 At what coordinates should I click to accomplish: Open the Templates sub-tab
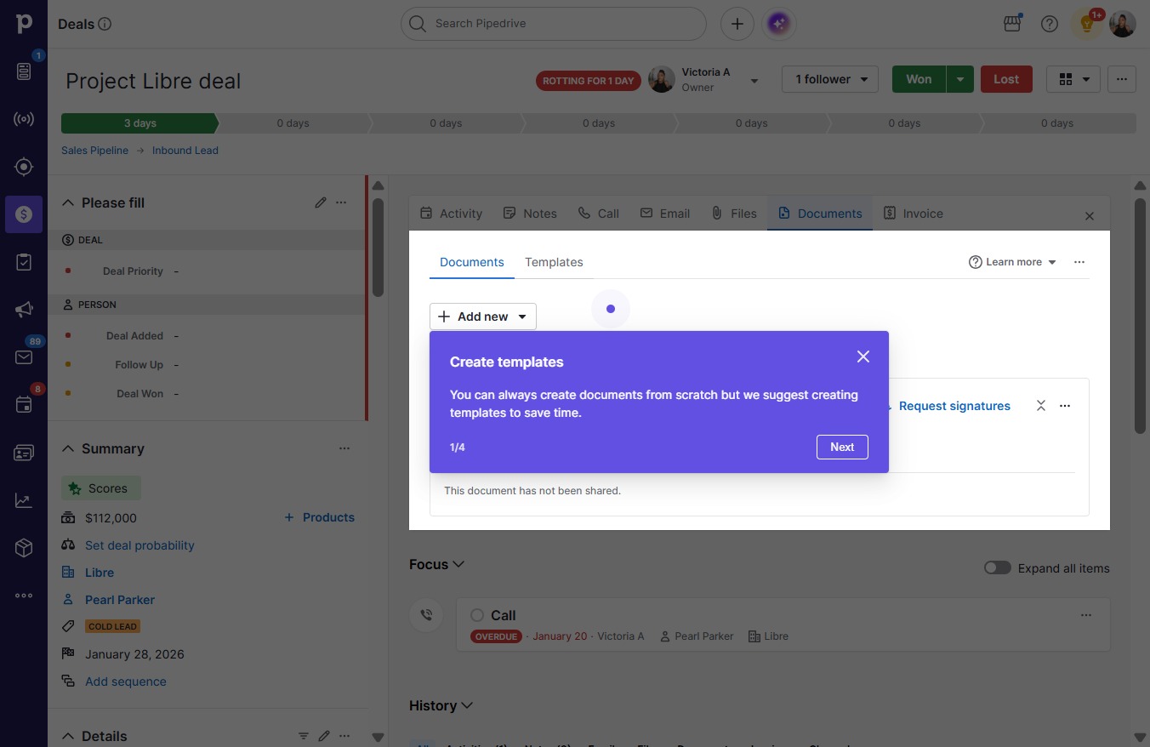pos(554,262)
